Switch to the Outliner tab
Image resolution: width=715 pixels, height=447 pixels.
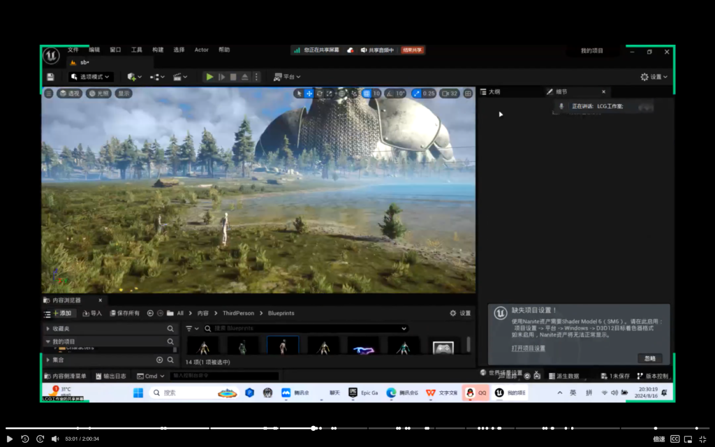[x=494, y=91]
